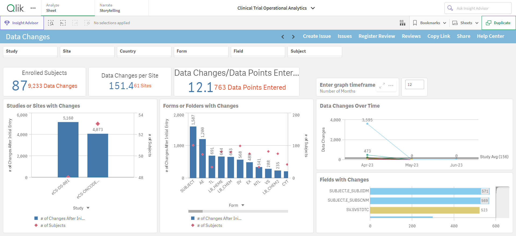Click the Qlik logo

16,8
